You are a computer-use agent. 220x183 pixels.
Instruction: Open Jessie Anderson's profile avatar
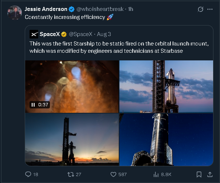click(14, 13)
